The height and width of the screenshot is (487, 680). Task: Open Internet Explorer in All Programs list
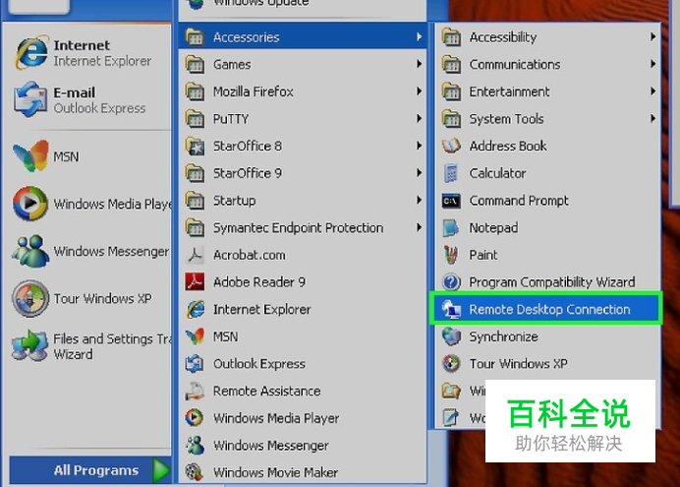[303, 310]
